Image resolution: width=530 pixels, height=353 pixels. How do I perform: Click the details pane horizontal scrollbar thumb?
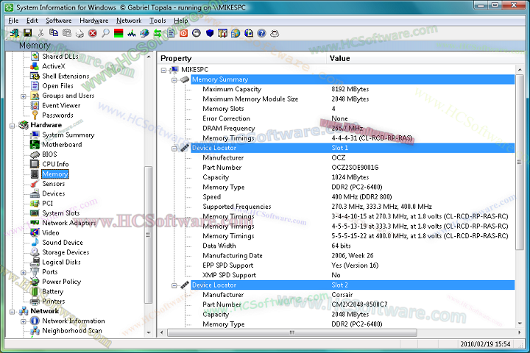pyautogui.click(x=292, y=332)
